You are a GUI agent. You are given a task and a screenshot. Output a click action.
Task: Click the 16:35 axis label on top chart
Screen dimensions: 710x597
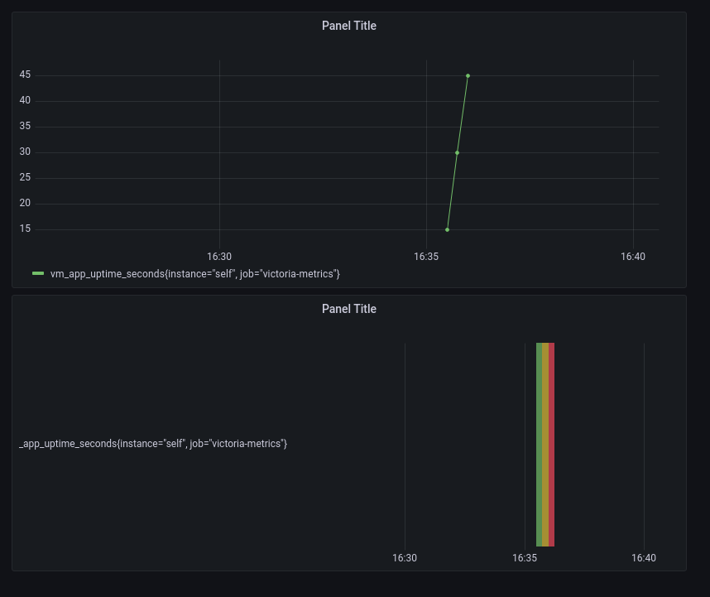click(x=426, y=257)
